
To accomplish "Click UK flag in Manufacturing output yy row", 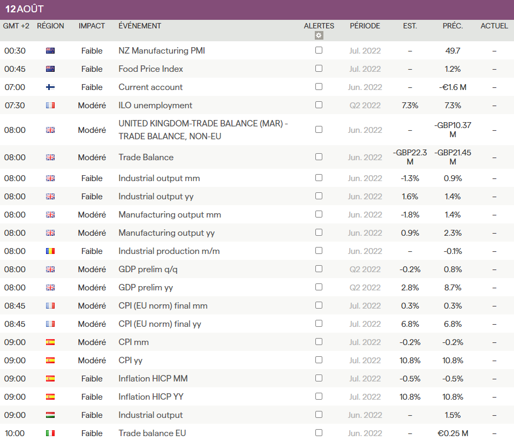I will click(50, 233).
